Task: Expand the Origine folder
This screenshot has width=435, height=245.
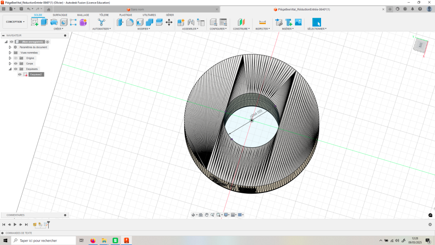Action: [10, 58]
